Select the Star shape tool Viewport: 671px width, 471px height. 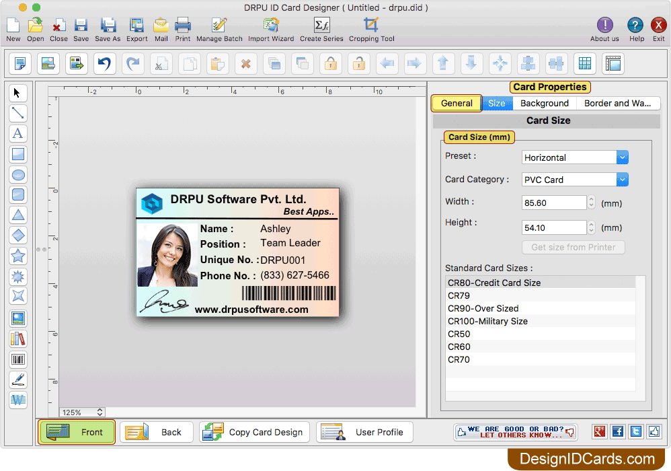click(x=17, y=256)
